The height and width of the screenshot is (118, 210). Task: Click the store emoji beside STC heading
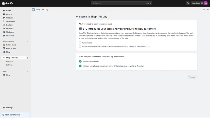80,29
